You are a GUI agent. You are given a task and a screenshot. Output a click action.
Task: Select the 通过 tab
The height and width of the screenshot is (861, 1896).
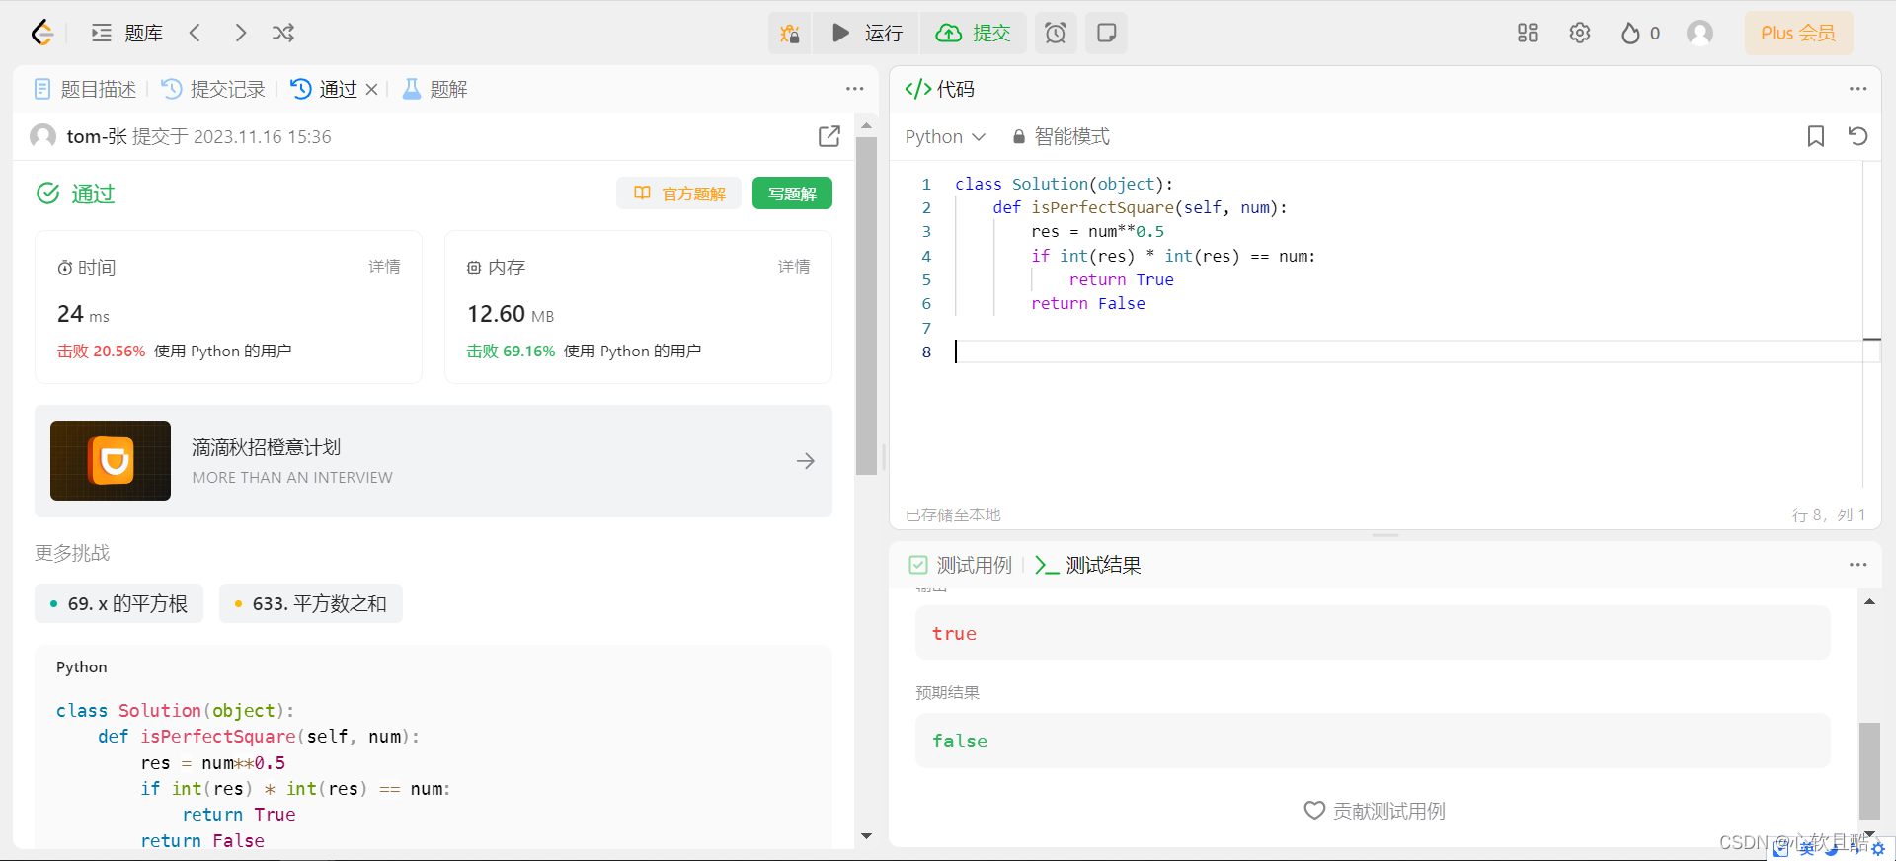[324, 89]
